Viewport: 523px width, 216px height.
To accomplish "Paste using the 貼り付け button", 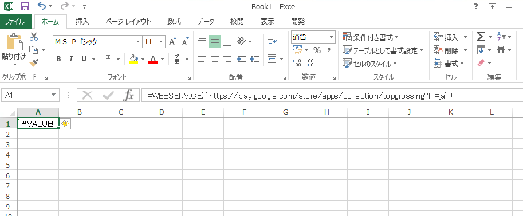I will [x=13, y=49].
